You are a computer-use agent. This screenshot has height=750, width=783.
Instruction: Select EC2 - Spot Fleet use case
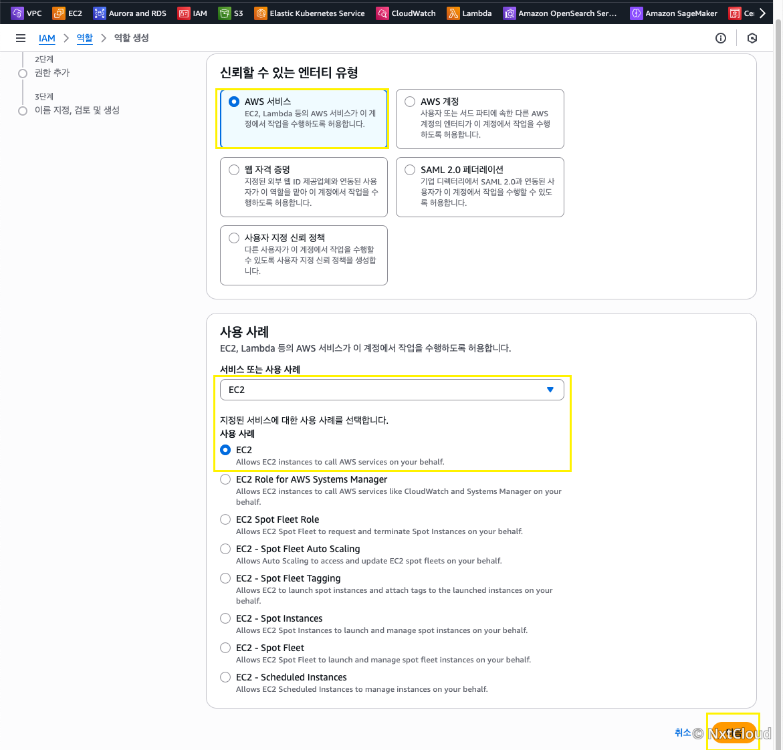pos(226,648)
